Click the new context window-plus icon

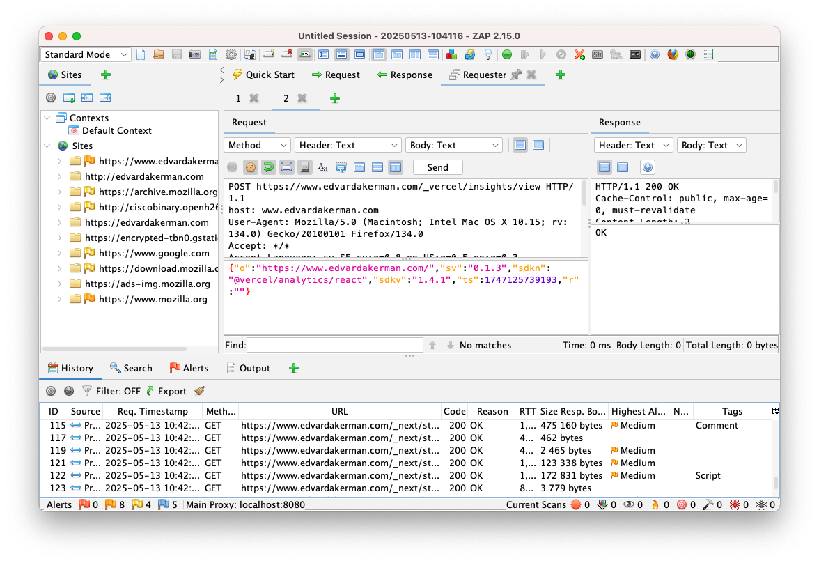69,98
